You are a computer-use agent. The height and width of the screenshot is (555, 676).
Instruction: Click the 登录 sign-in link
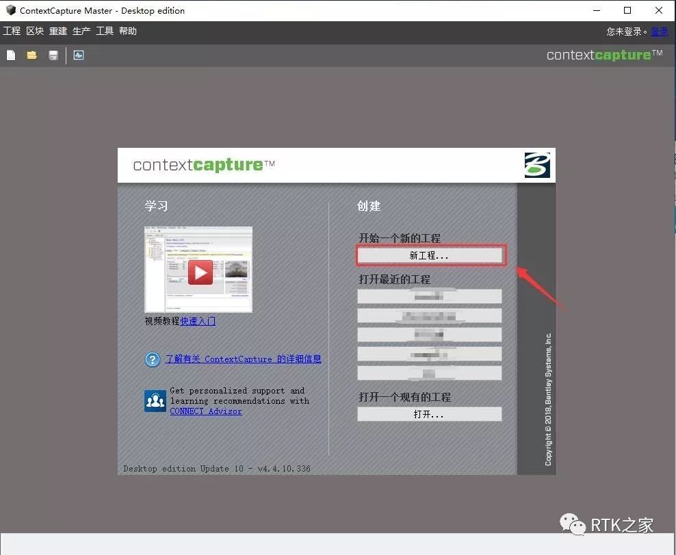tap(659, 31)
